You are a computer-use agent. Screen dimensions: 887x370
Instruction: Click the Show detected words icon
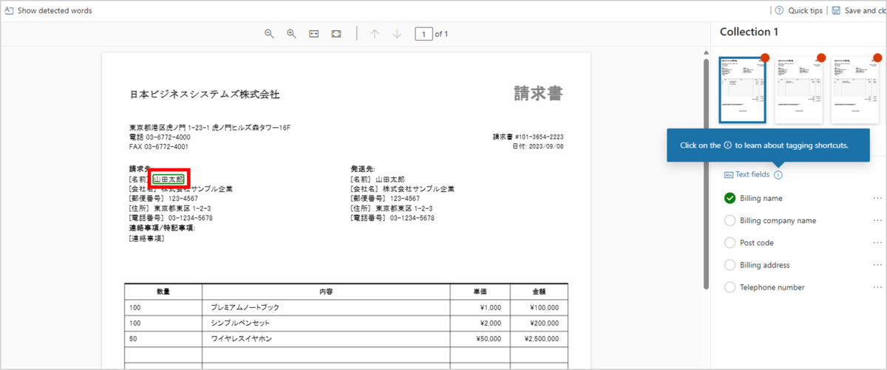[9, 11]
